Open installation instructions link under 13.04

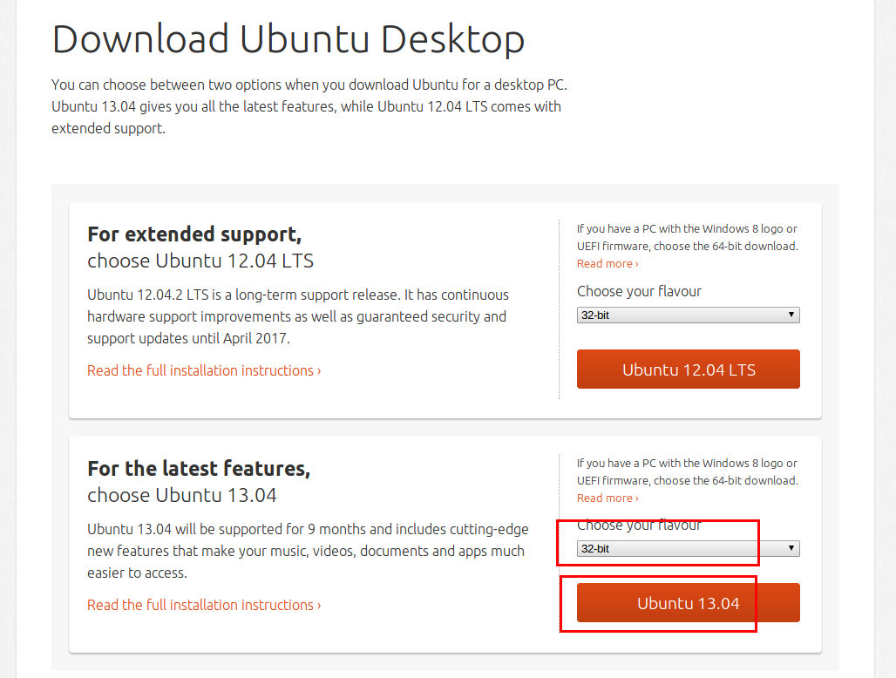pos(204,605)
